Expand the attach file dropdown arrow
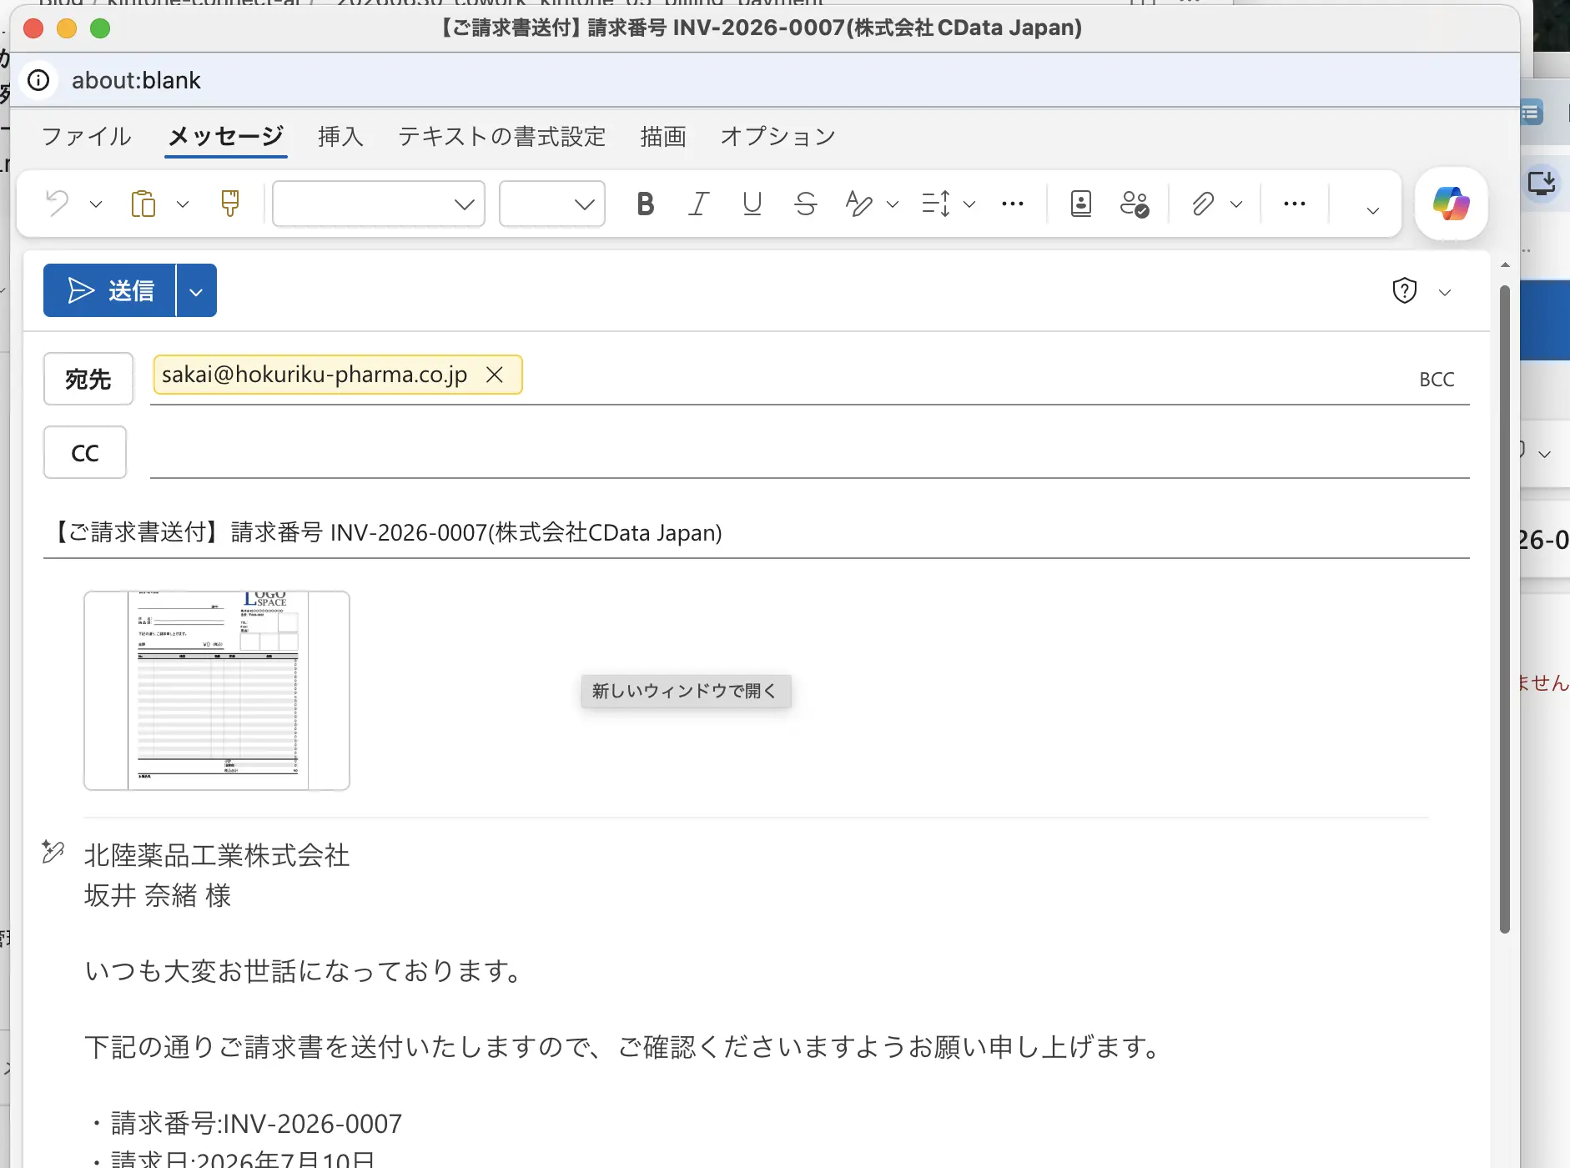Screen dimensions: 1570x1168 (1236, 204)
